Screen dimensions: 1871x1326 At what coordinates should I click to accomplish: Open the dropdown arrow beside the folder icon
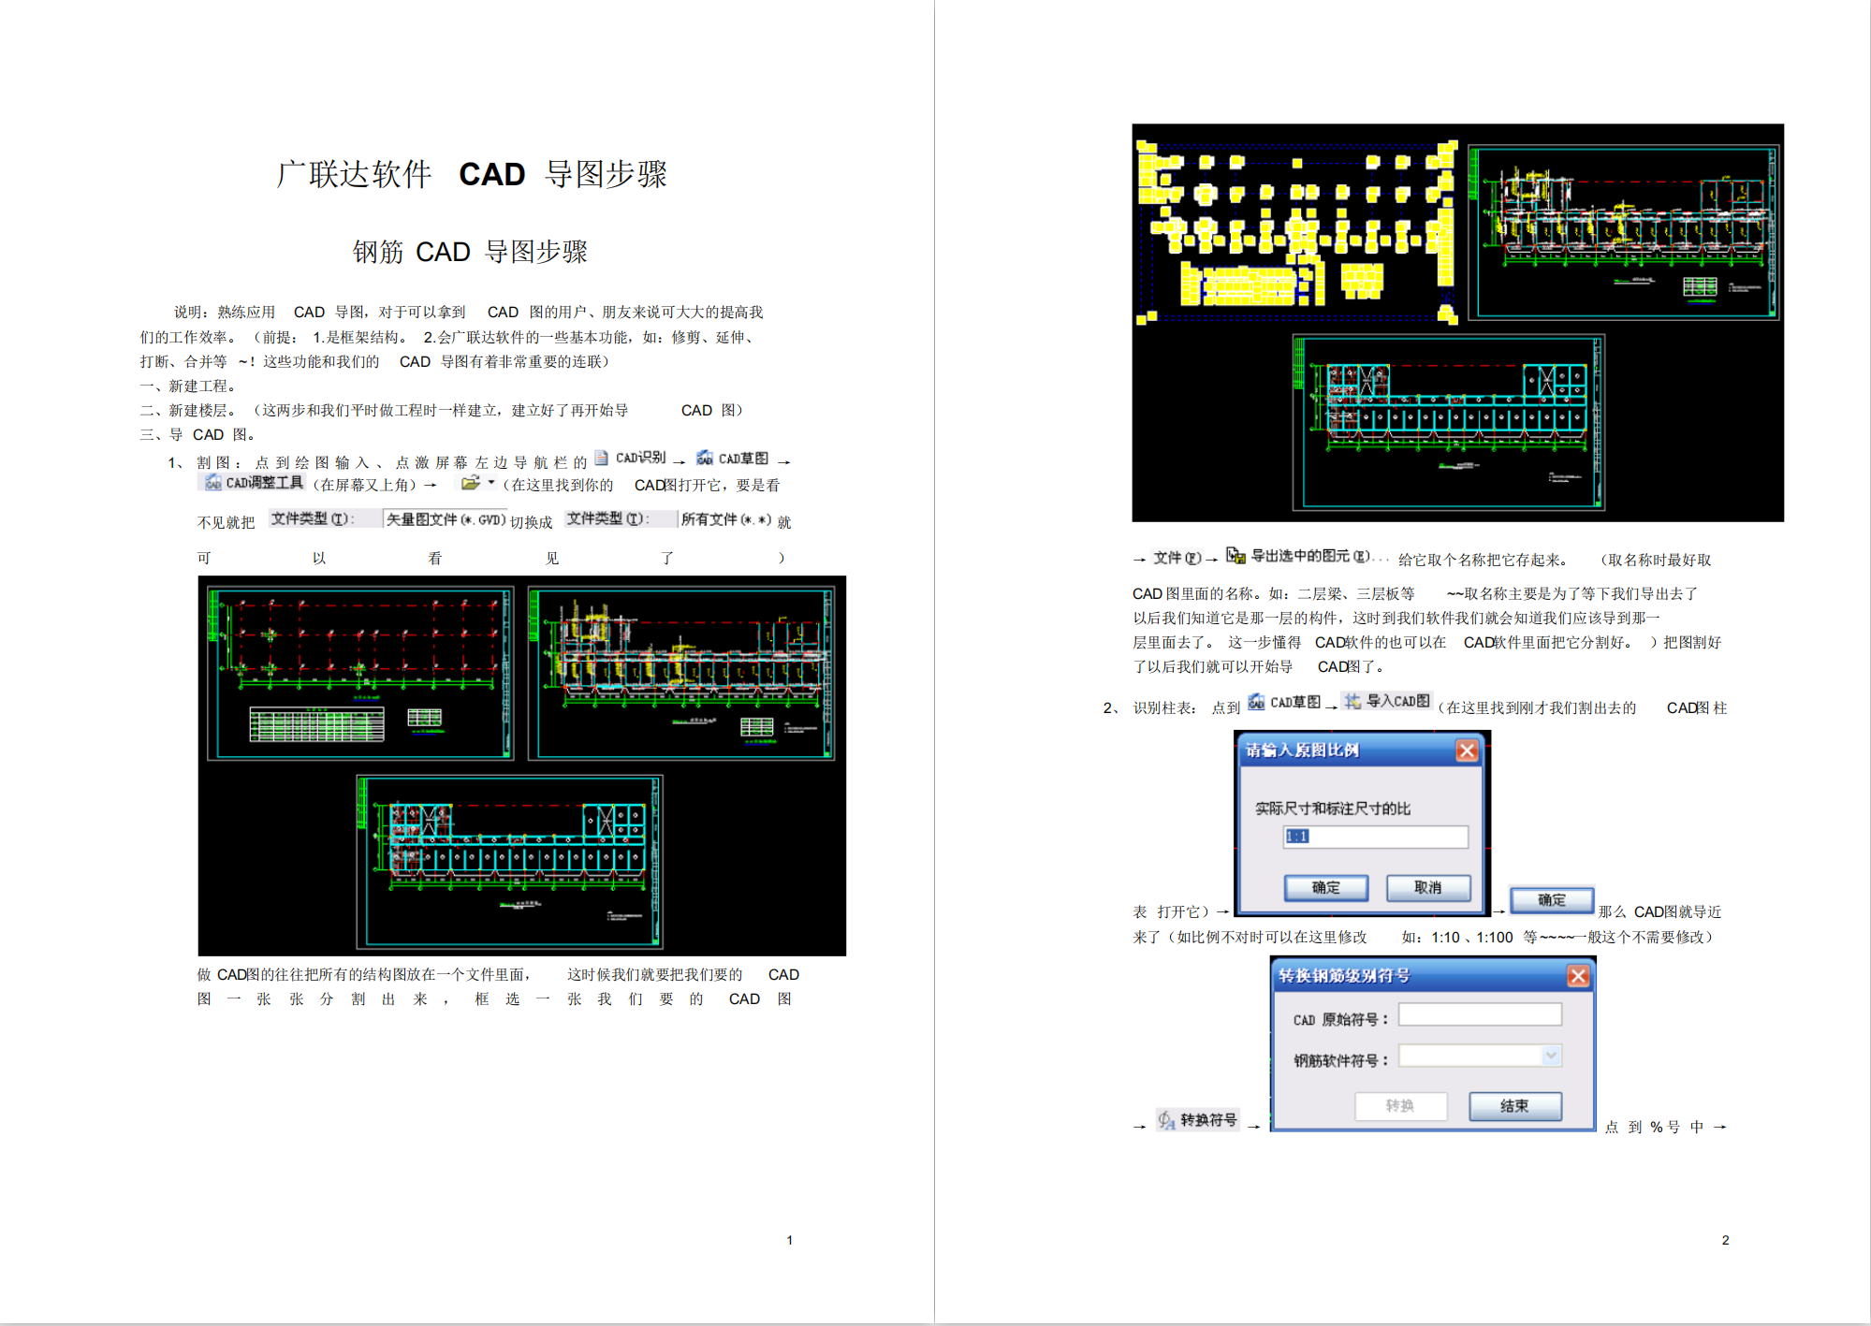click(x=491, y=482)
